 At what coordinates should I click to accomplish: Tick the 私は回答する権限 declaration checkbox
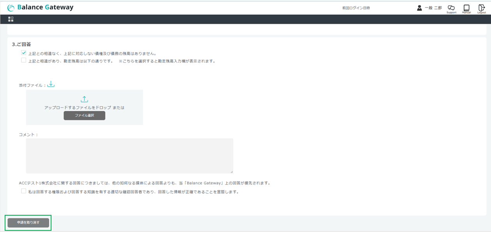coord(24,191)
